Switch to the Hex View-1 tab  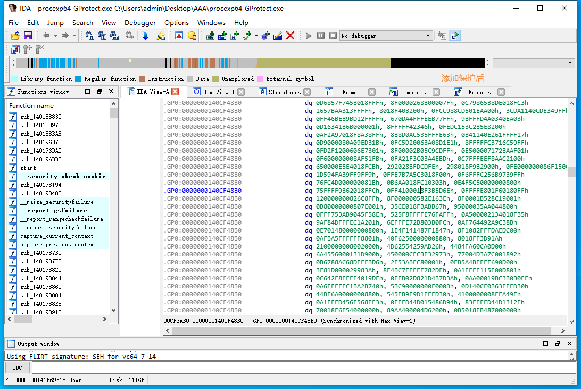pos(219,92)
